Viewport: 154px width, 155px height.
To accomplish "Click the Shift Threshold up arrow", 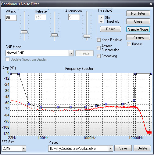I will click(101, 18).
